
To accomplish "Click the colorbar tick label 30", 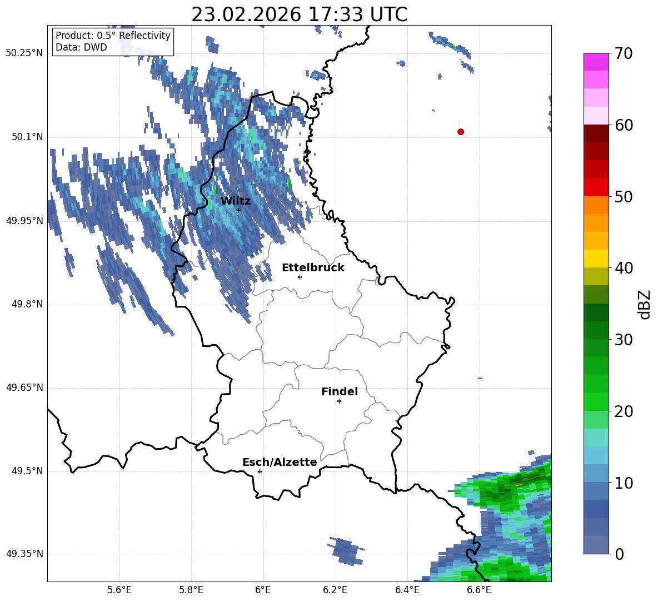I will coord(624,340).
